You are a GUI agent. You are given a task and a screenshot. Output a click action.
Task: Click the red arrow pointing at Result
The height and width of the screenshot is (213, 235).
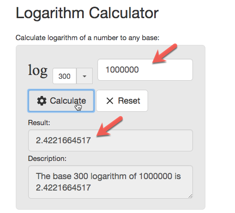pyautogui.click(x=109, y=127)
